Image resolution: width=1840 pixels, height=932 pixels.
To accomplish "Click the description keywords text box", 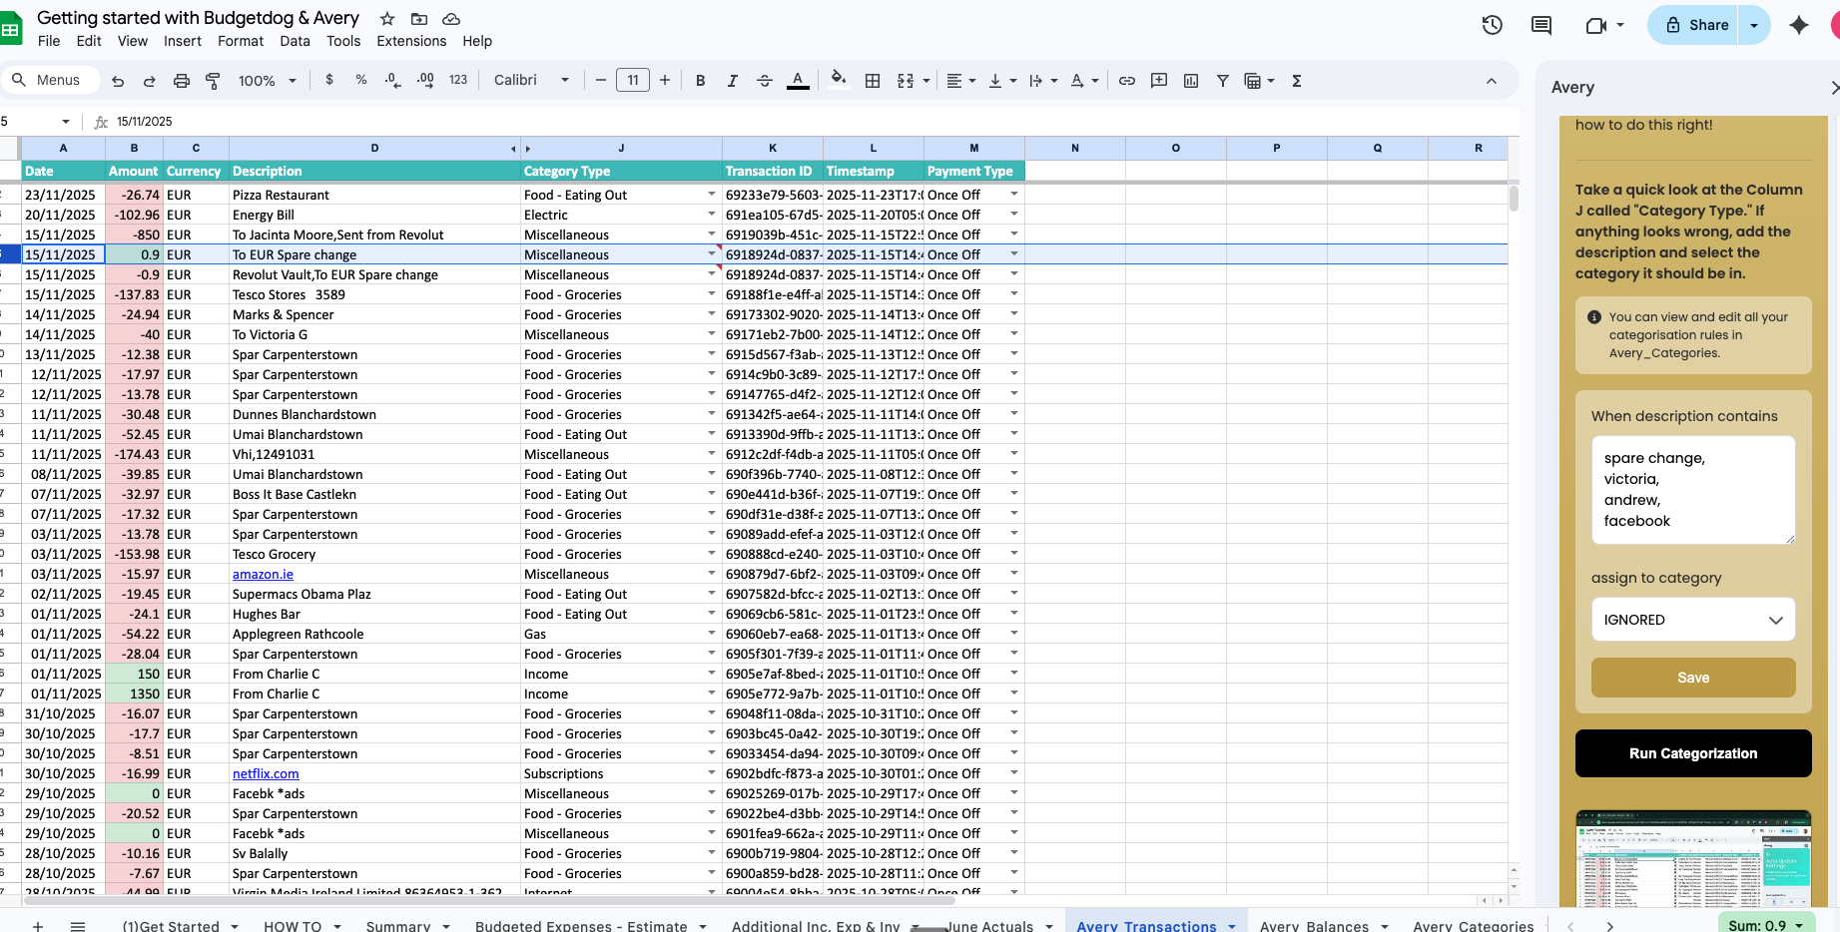I will 1692,490.
